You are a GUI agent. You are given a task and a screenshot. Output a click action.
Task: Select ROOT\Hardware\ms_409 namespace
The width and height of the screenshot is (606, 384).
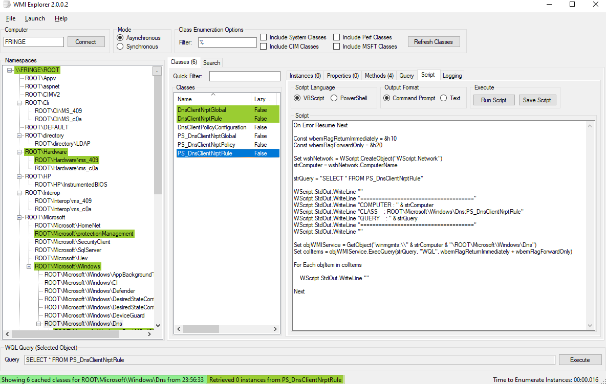67,160
